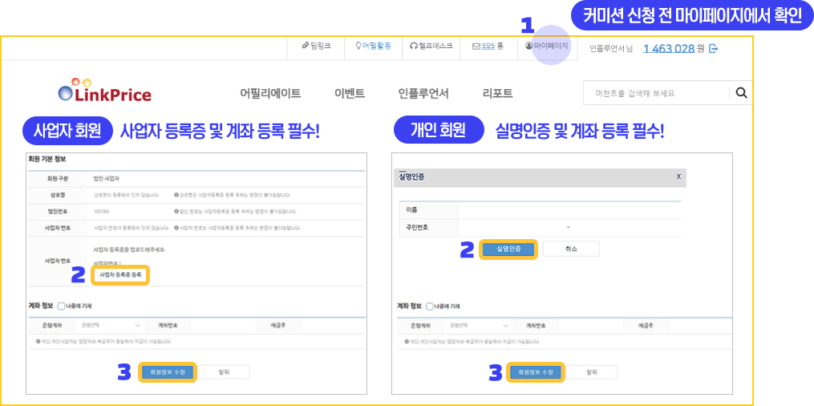Open the mail envelope icon beside 595 통
Image resolution: width=814 pixels, height=406 pixels.
[476, 47]
